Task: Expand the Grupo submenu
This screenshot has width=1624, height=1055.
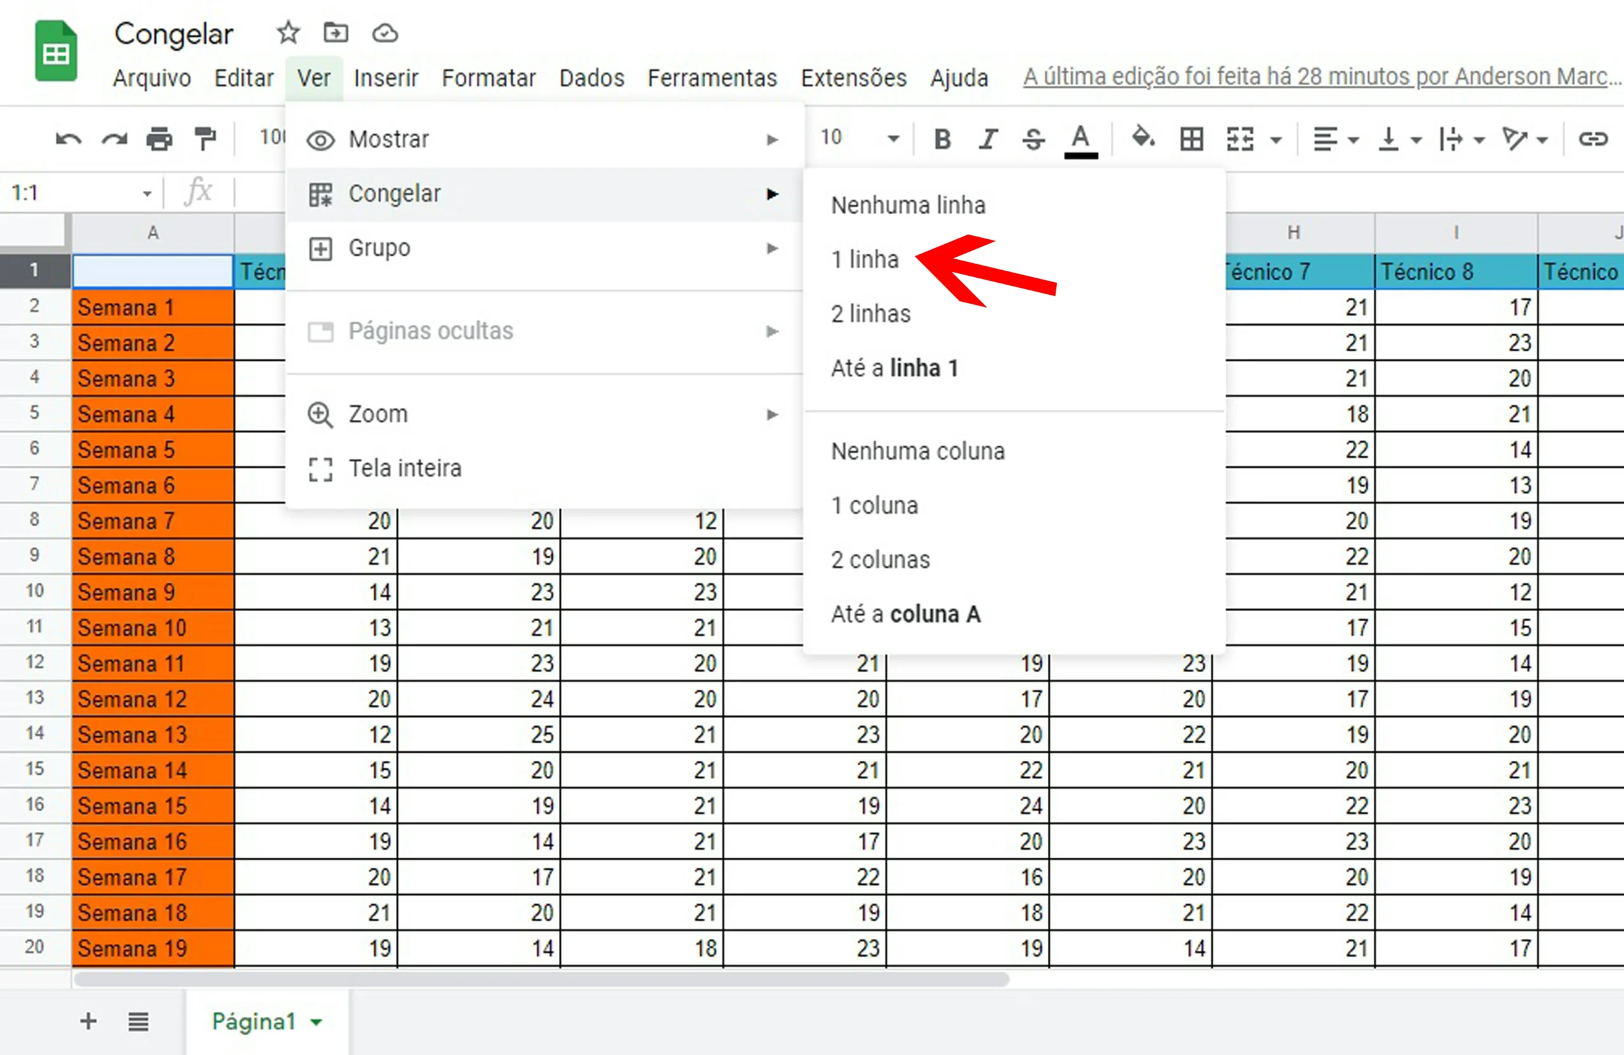Action: tap(544, 249)
